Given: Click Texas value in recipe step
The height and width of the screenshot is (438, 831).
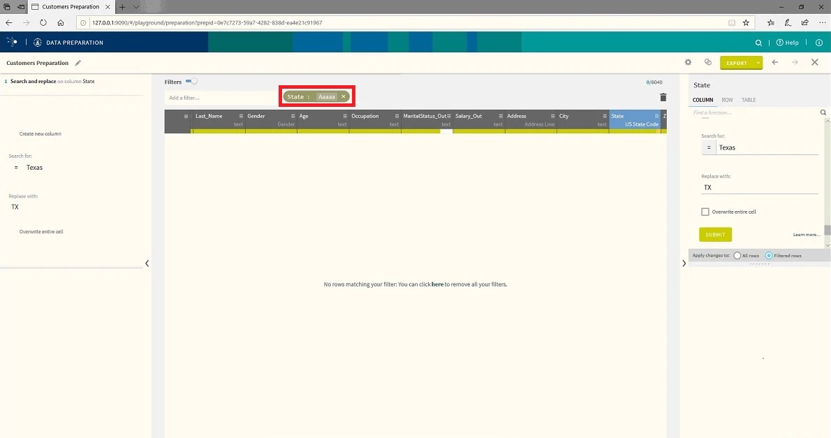Looking at the screenshot, I should point(34,168).
